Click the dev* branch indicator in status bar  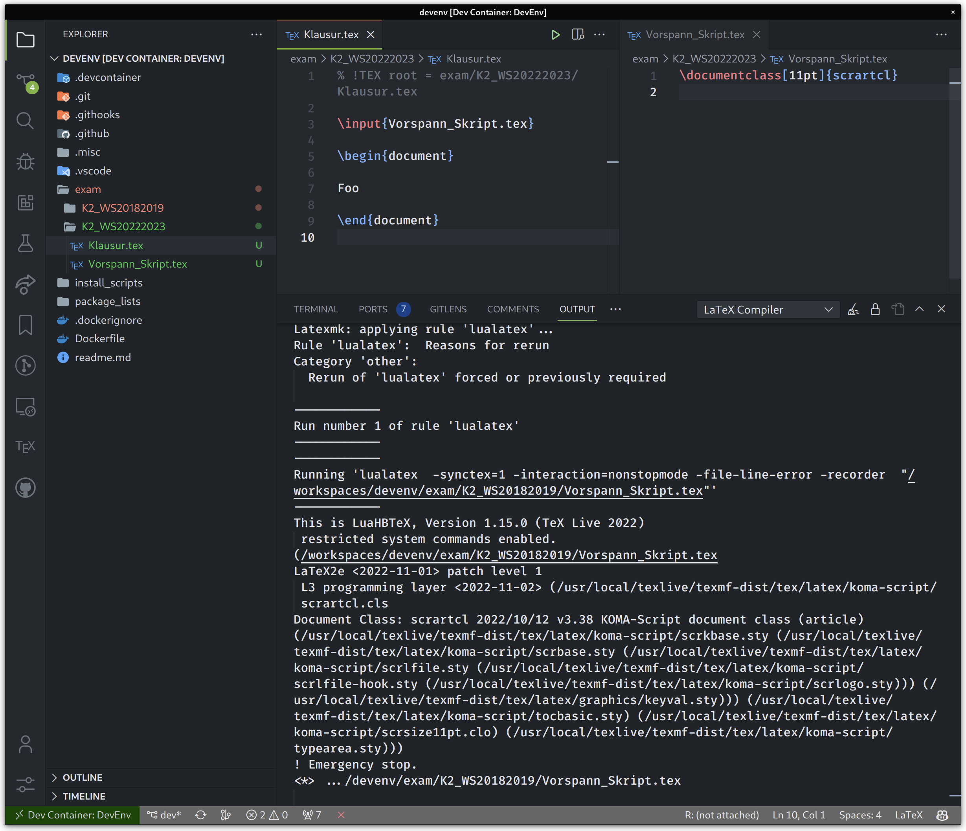164,815
